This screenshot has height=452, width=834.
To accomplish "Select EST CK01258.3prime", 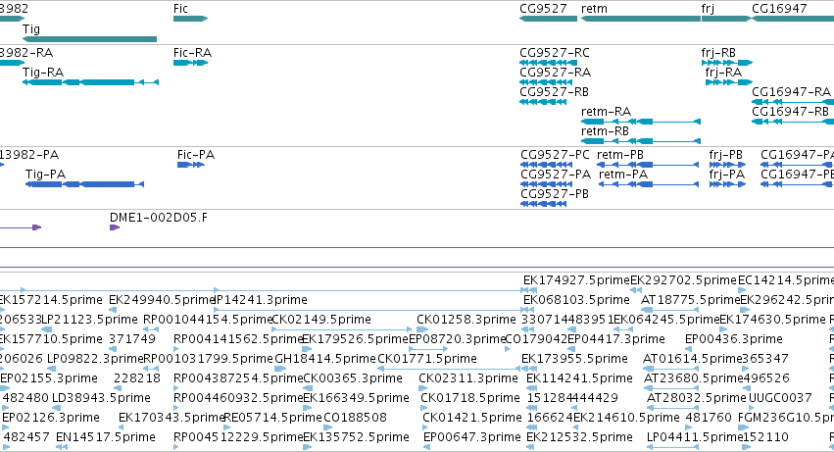I will [x=466, y=320].
